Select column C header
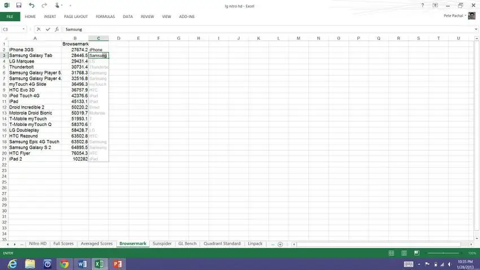The width and height of the screenshot is (480, 270). 99,38
